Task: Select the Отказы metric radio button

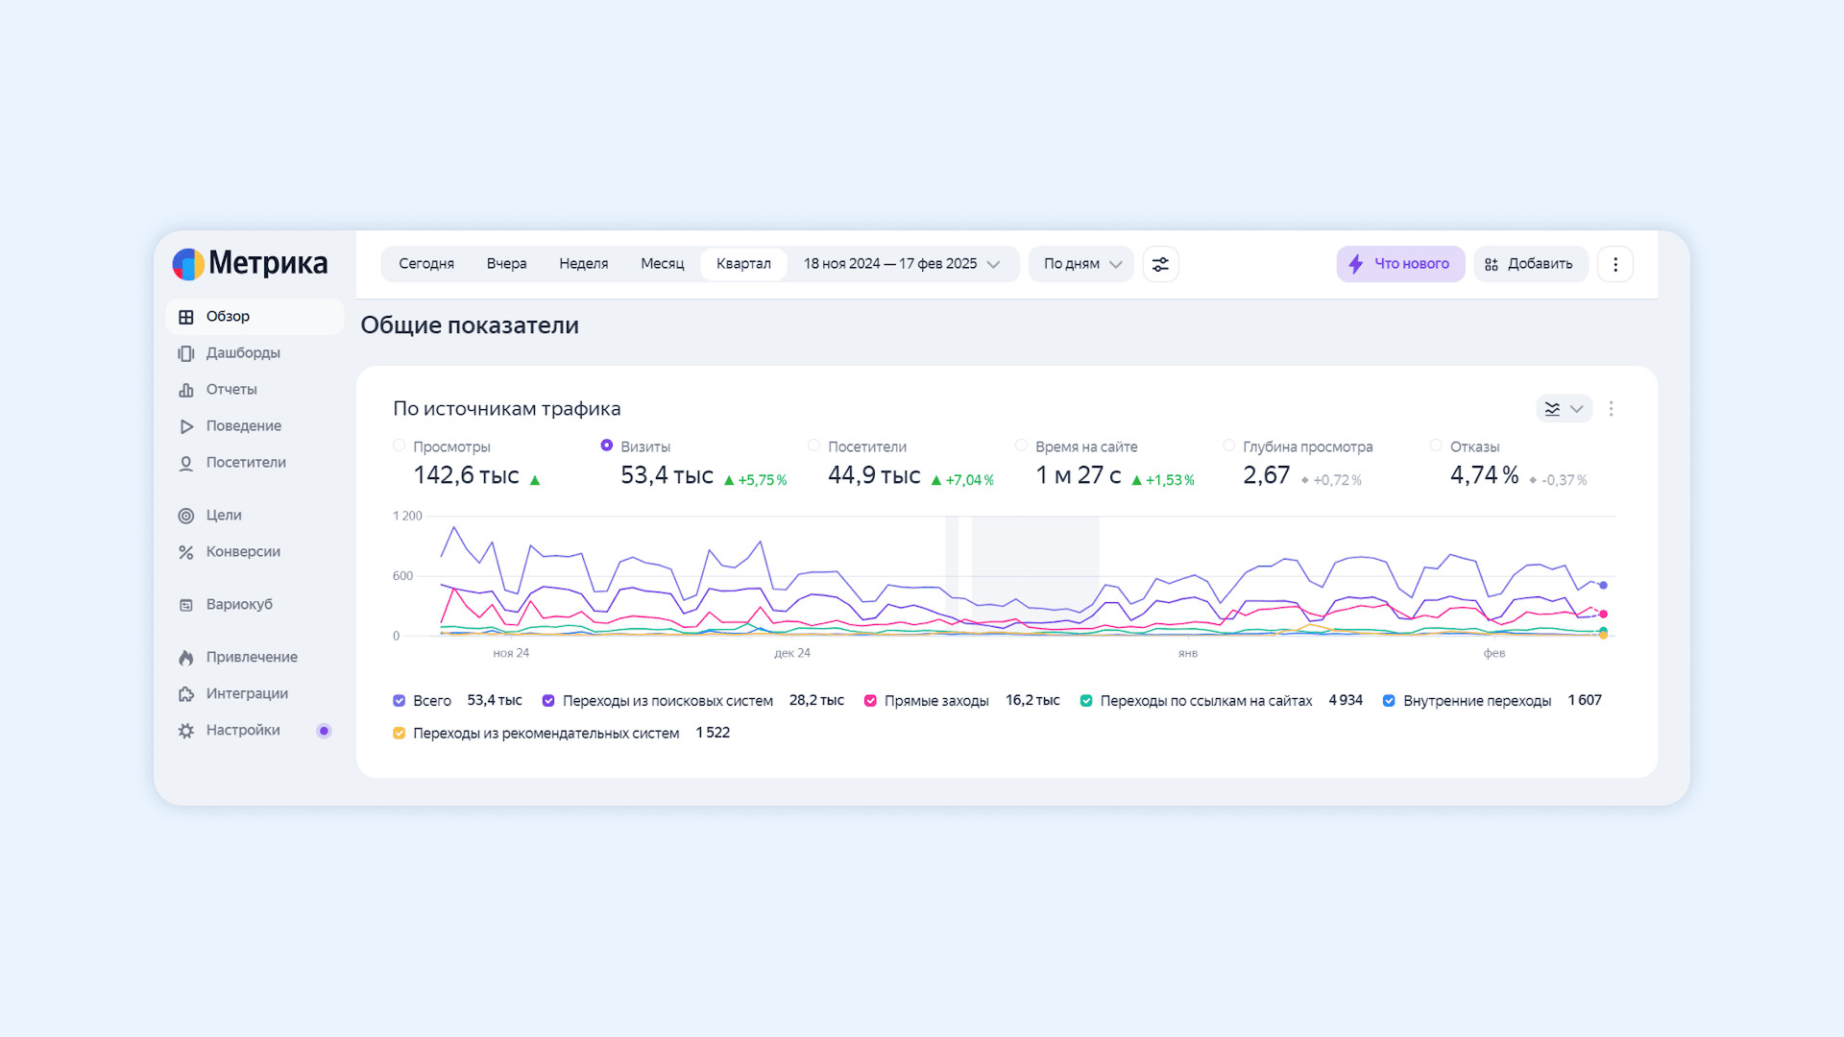Action: point(1436,446)
